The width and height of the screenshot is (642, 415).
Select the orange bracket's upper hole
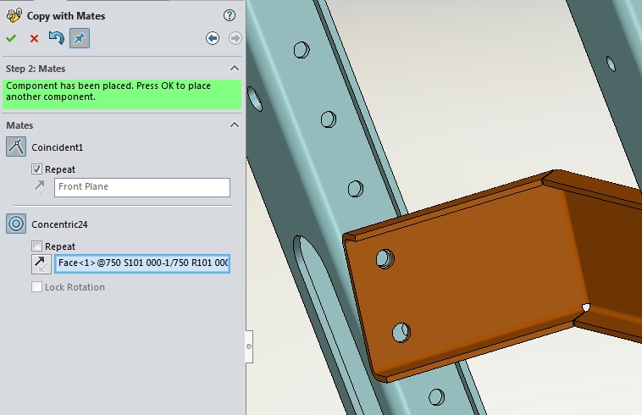pos(385,258)
